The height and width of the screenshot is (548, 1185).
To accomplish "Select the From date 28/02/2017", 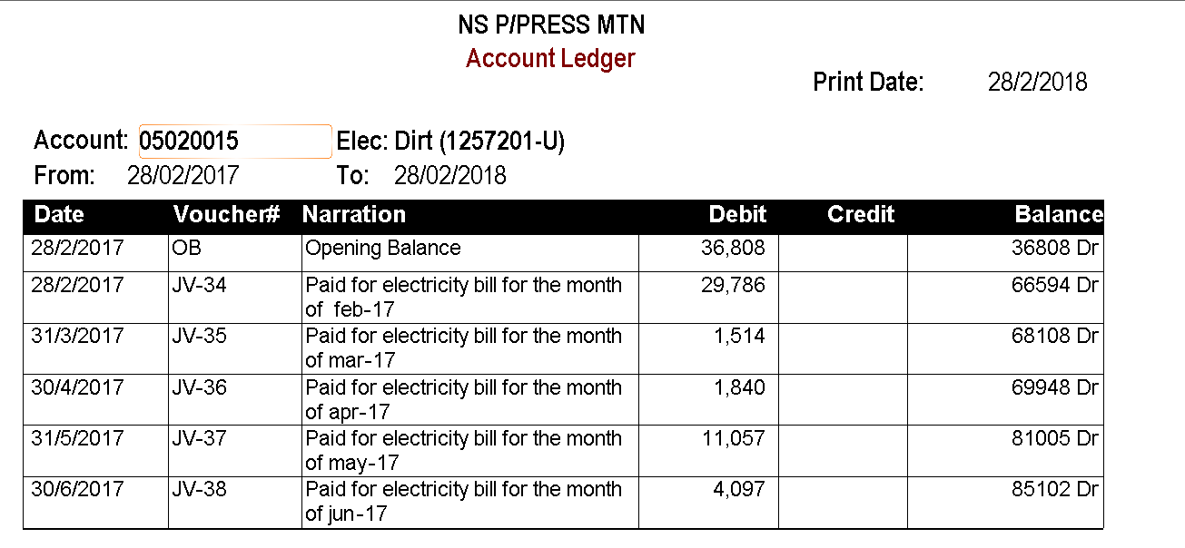I will [x=183, y=175].
